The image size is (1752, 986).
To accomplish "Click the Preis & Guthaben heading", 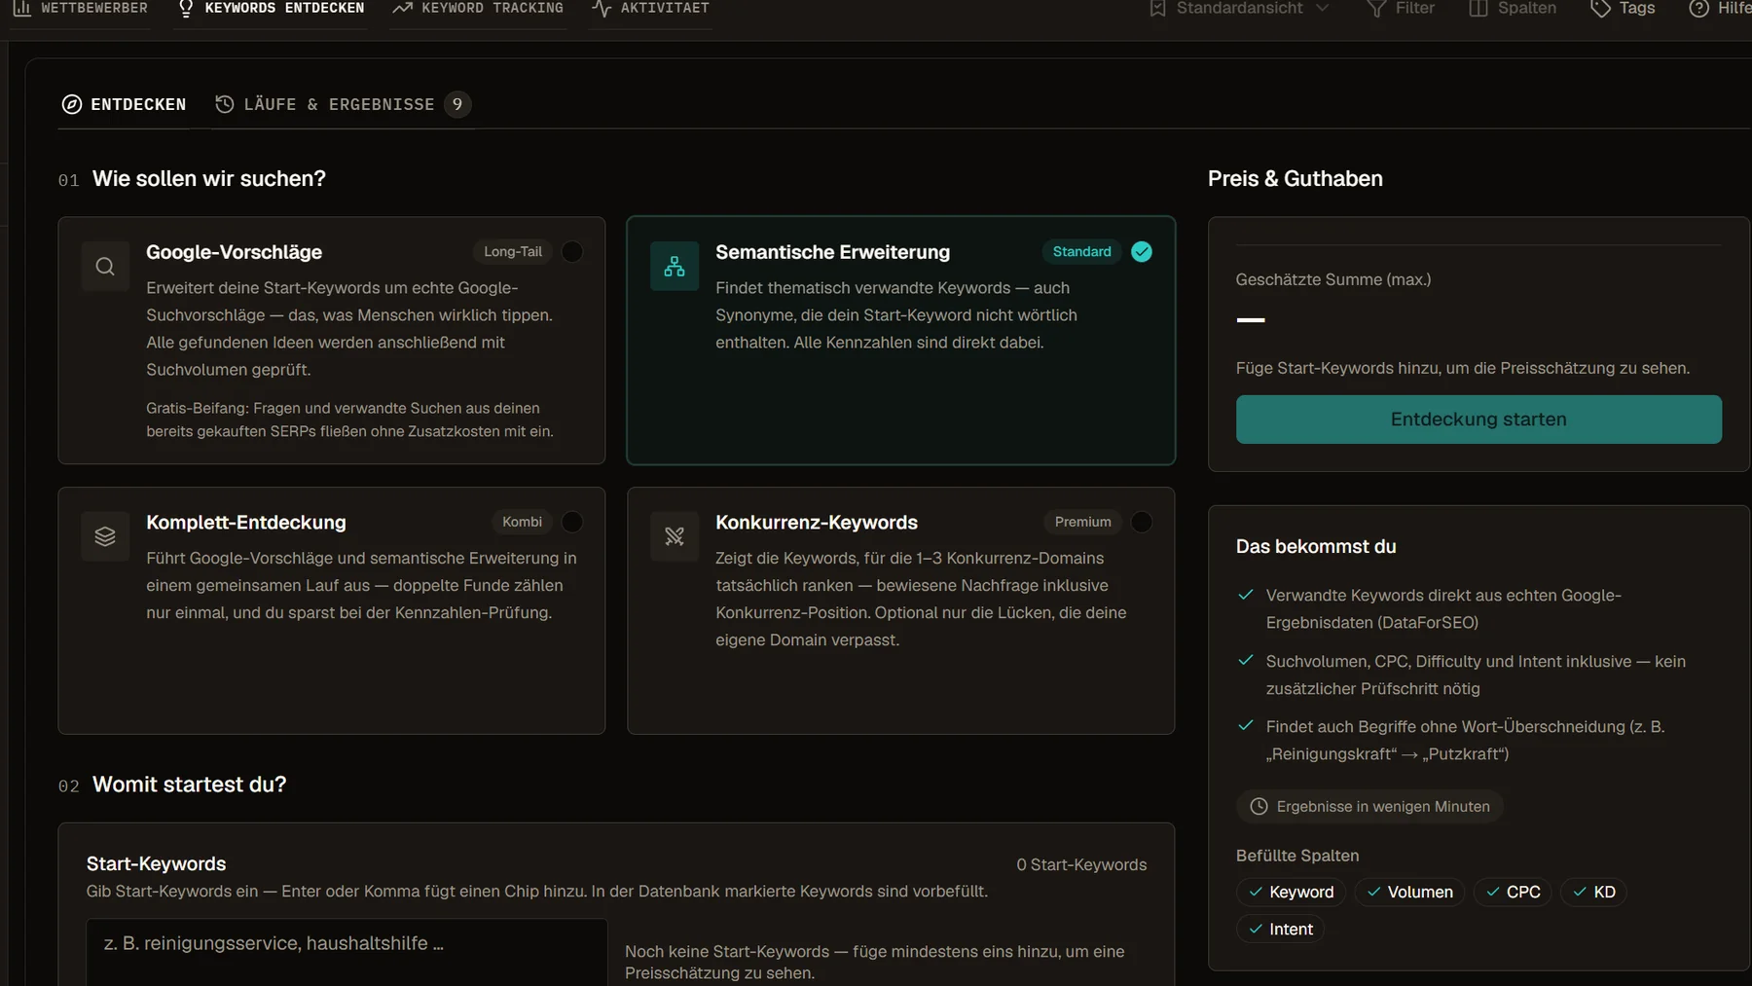I will tap(1295, 179).
